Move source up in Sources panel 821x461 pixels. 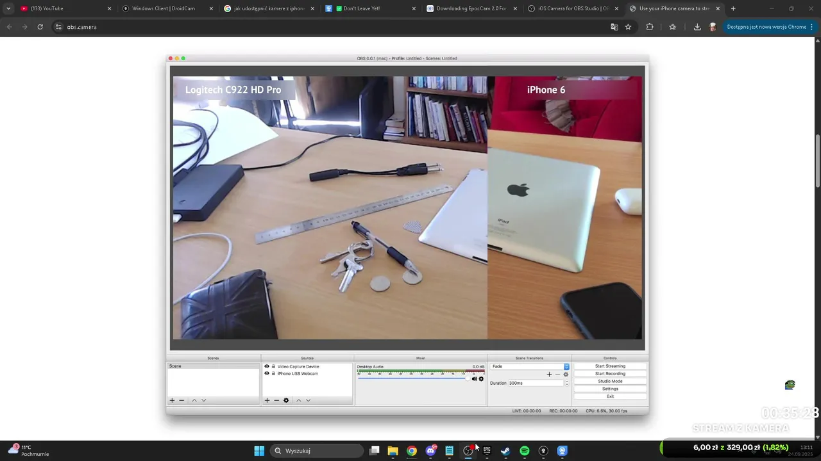(298, 400)
